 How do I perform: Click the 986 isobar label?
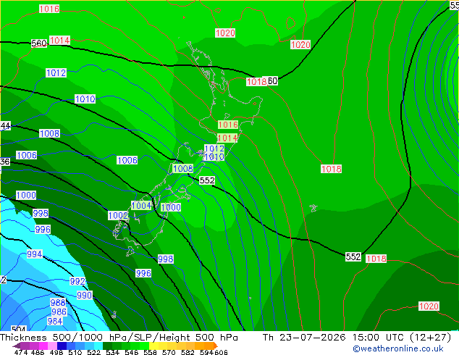point(59,312)
